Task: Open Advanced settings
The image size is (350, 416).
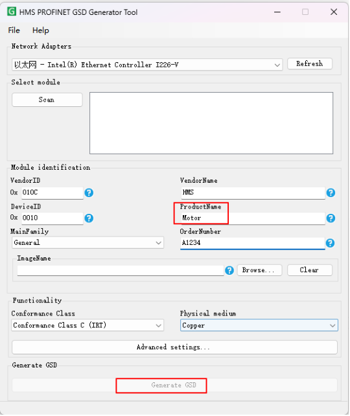Action: 174,347
